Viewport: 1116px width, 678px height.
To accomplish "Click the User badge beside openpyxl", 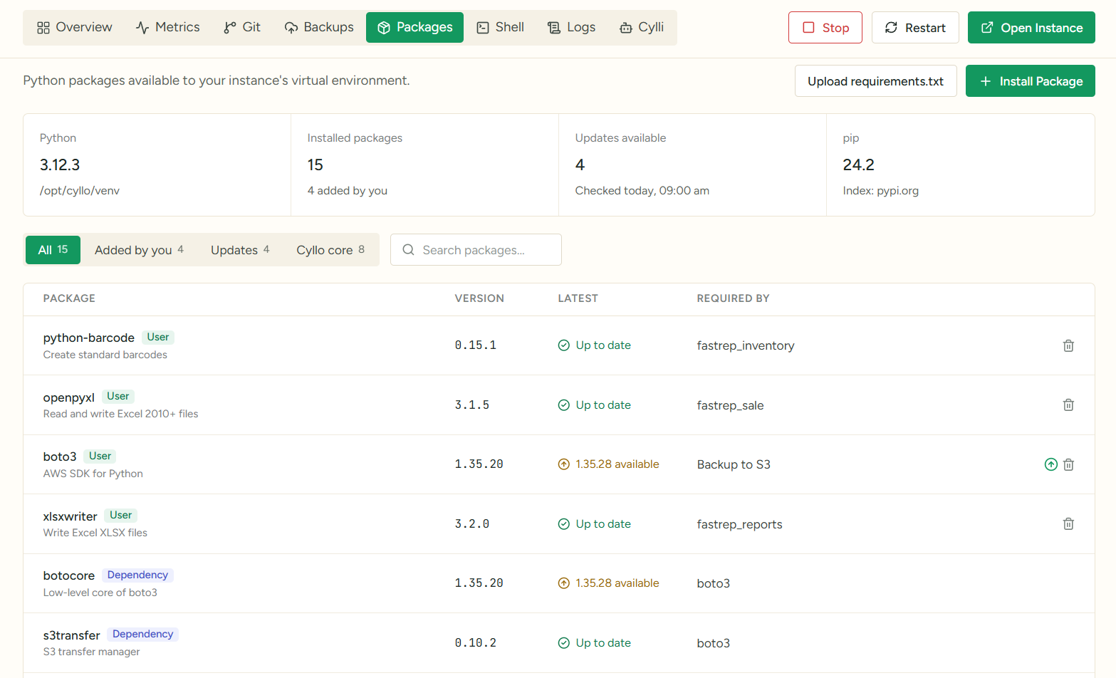I will [x=118, y=396].
